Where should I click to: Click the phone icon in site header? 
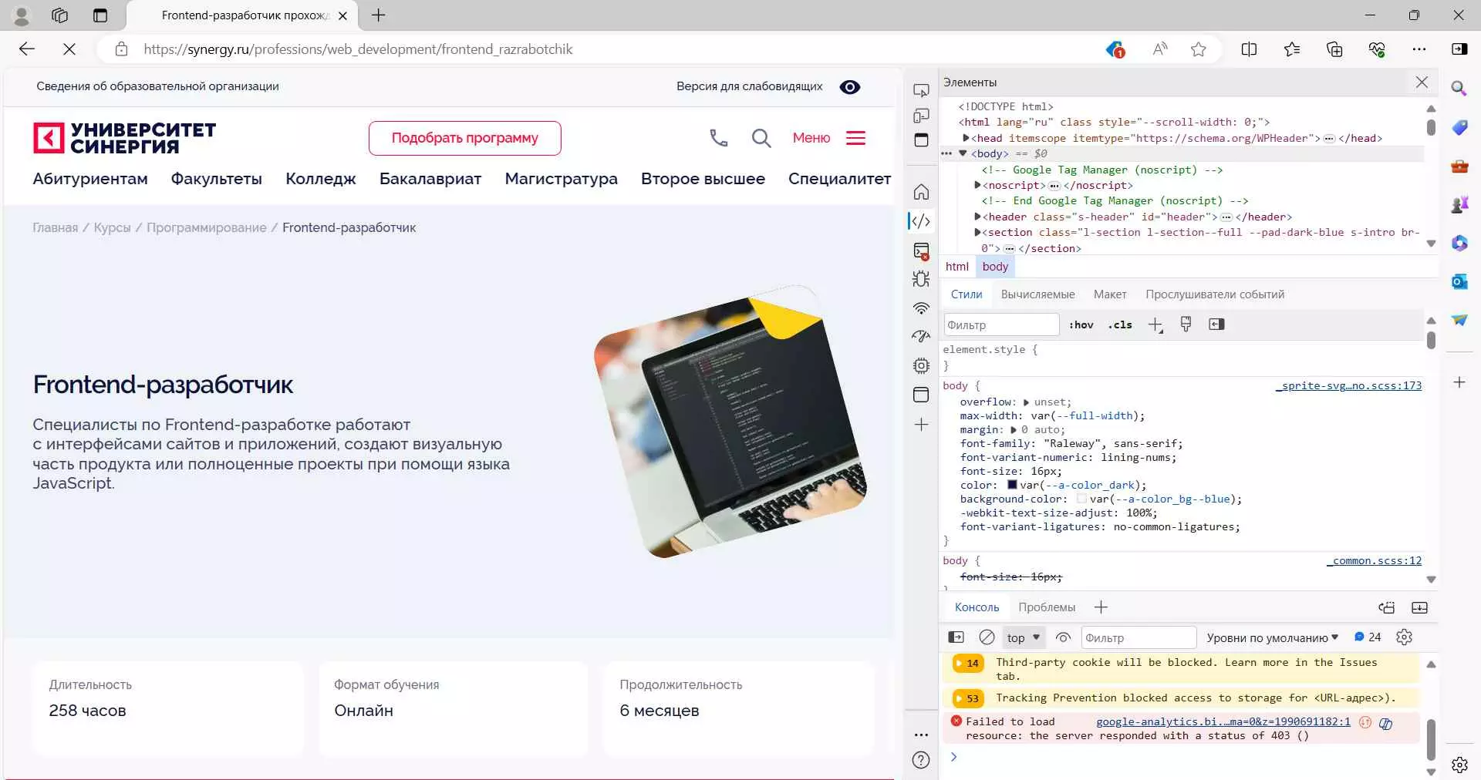click(718, 138)
